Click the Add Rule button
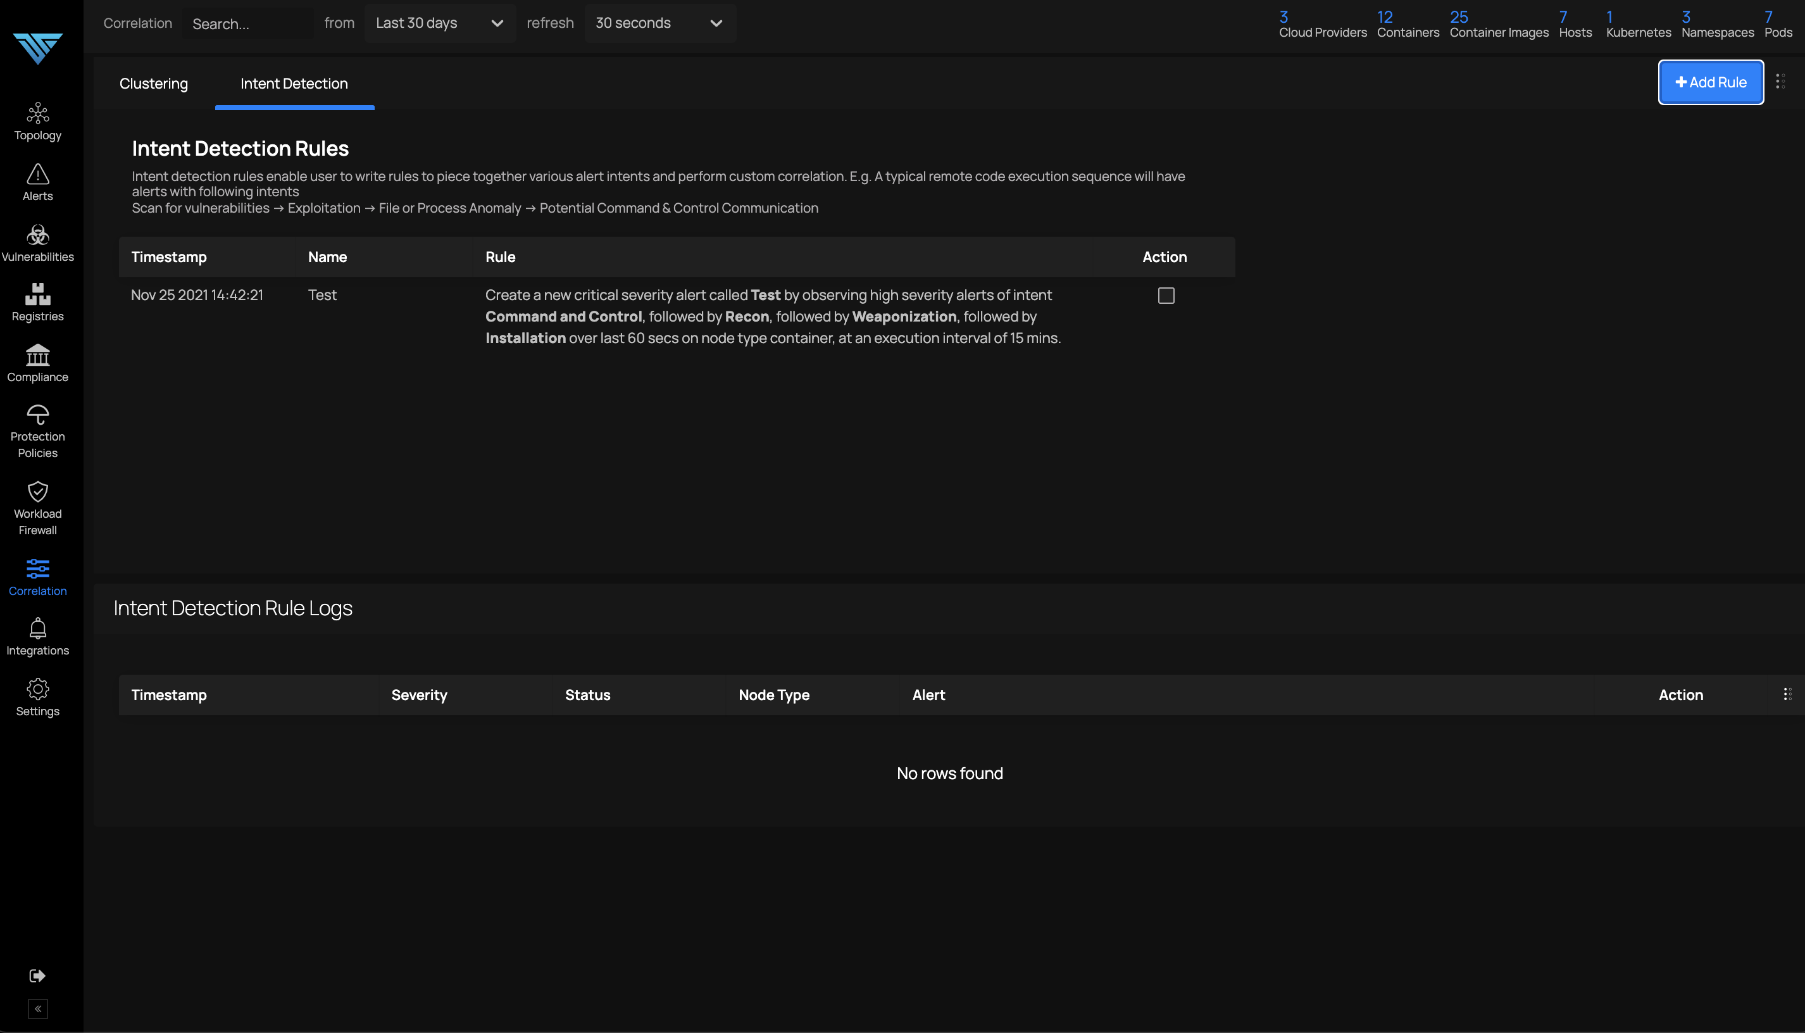Viewport: 1805px width, 1033px height. coord(1711,82)
